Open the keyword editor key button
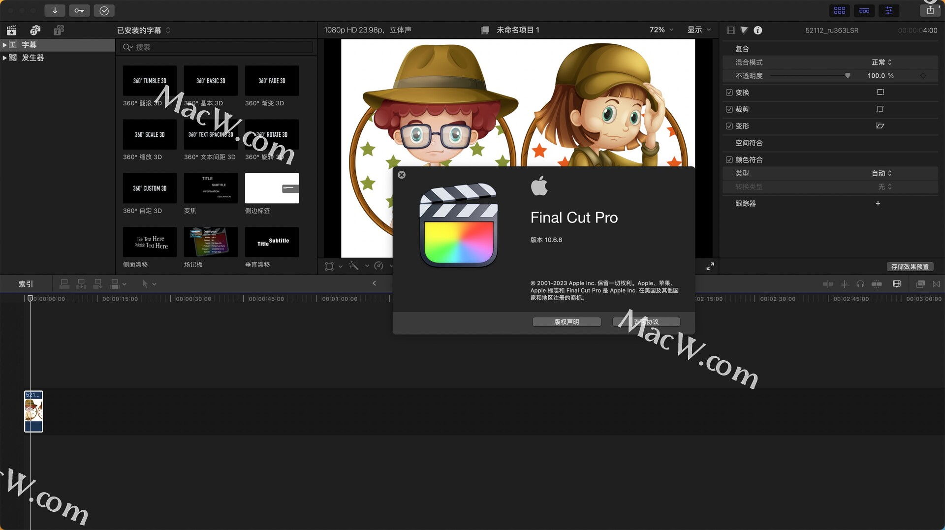Screen dimensions: 945x530 (79, 10)
